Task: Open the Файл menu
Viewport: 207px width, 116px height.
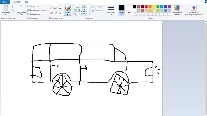Action: (5, 2)
